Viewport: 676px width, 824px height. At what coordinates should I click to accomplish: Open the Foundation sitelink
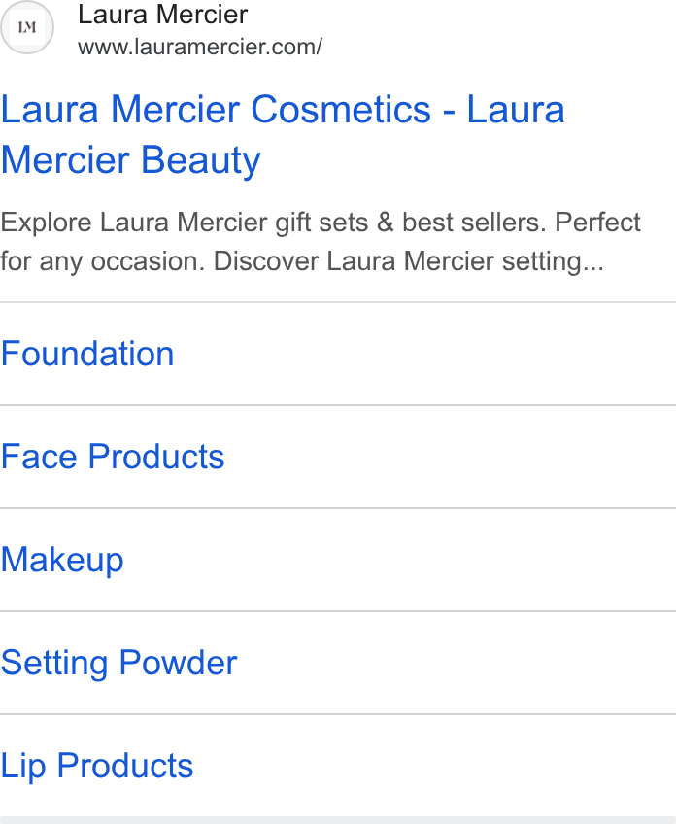click(x=338, y=354)
